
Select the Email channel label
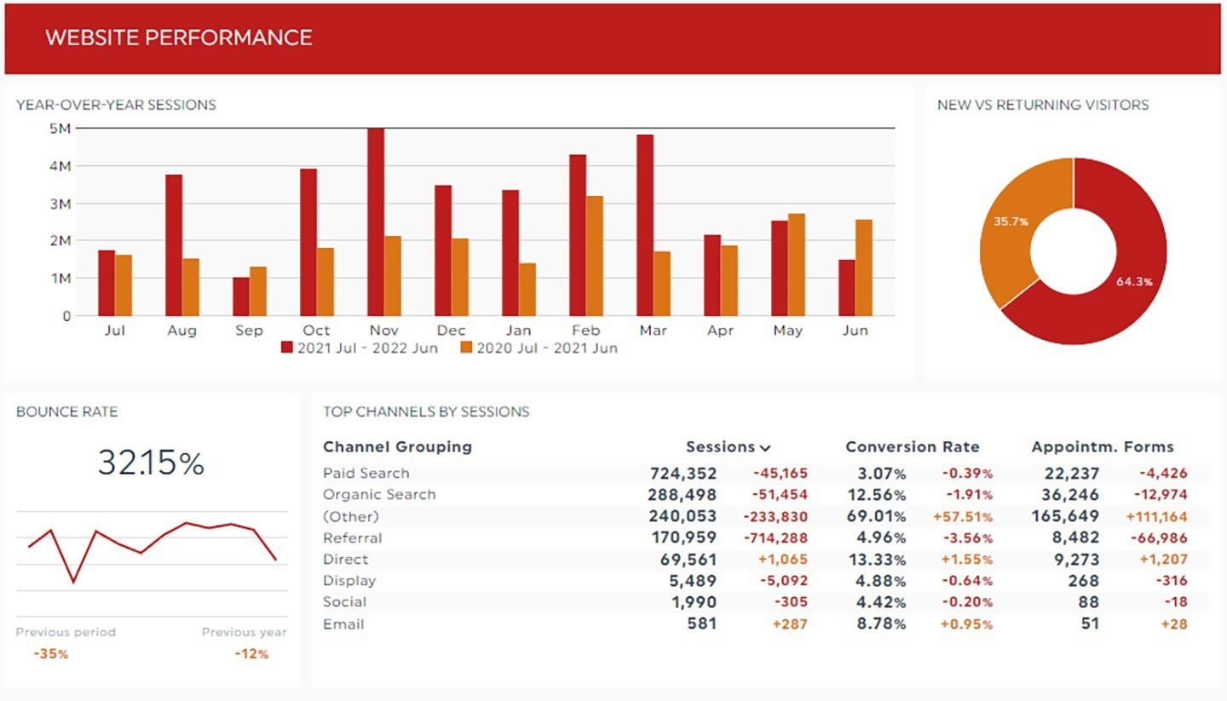click(343, 624)
